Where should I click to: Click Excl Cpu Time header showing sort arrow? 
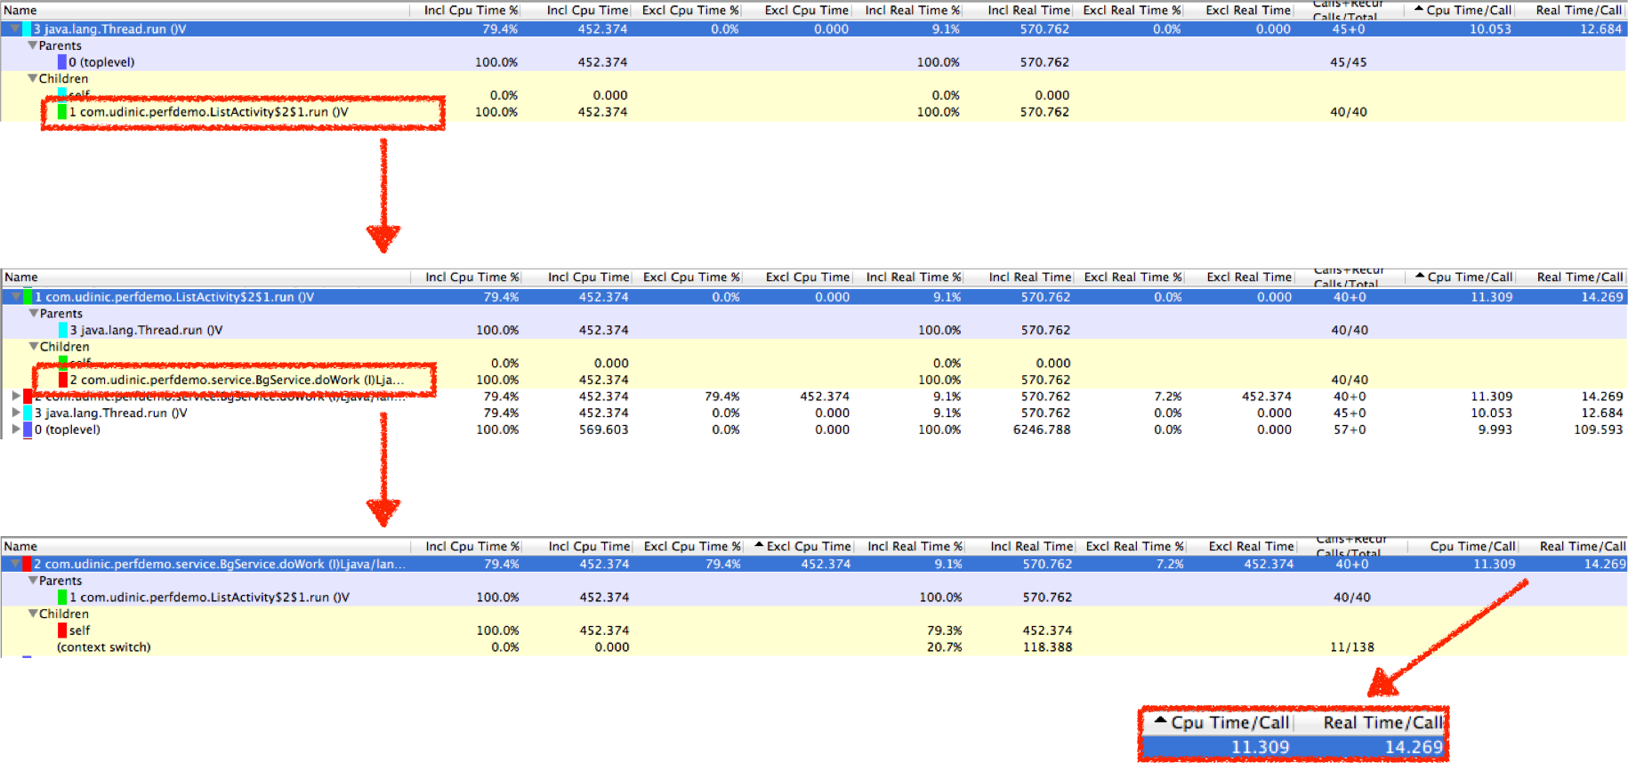802,546
